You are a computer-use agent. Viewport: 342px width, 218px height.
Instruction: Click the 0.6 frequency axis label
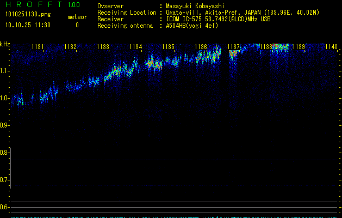(4, 207)
